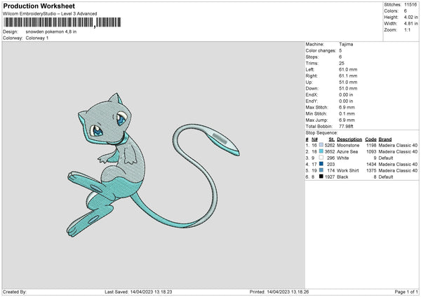Click the Total Bobbin value "77.98ft"

coord(346,126)
